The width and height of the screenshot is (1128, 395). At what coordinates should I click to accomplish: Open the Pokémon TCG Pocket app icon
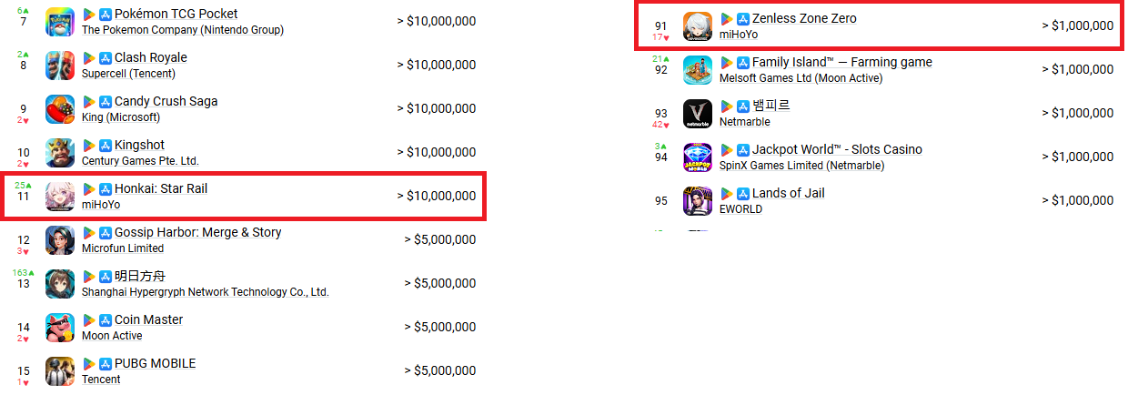(60, 22)
